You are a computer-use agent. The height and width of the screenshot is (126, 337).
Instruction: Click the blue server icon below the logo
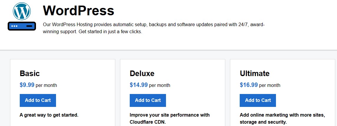pyautogui.click(x=22, y=26)
